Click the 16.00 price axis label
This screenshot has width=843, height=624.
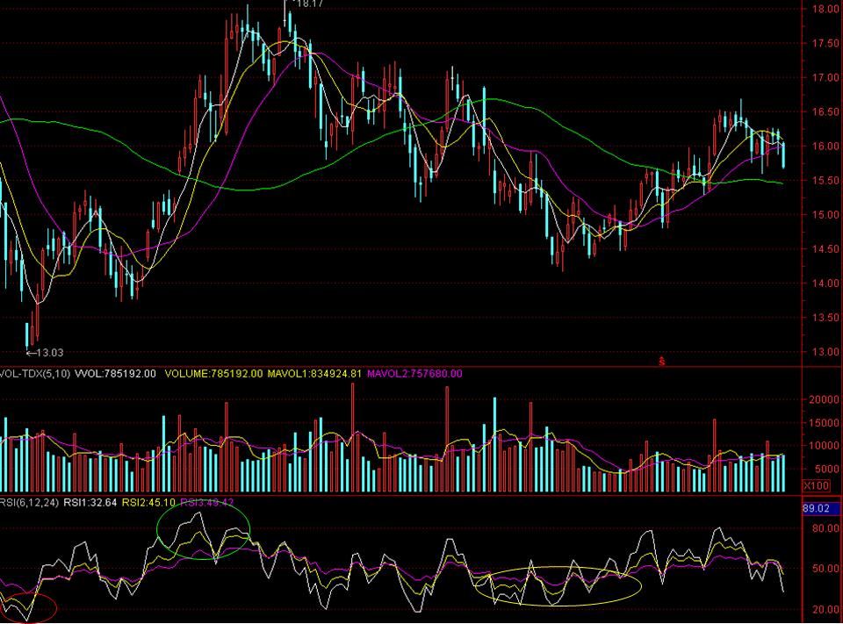click(x=825, y=147)
